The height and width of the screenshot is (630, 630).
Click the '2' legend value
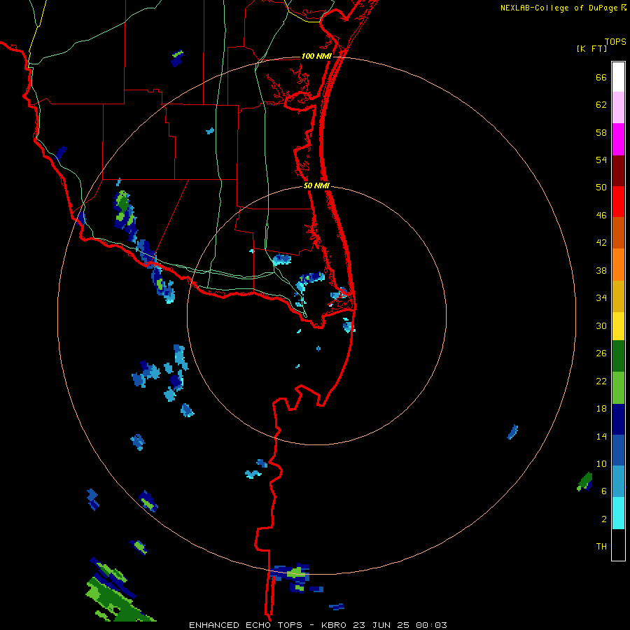(x=604, y=519)
